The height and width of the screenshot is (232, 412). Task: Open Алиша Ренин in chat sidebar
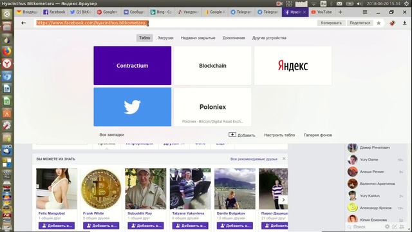tap(376, 172)
